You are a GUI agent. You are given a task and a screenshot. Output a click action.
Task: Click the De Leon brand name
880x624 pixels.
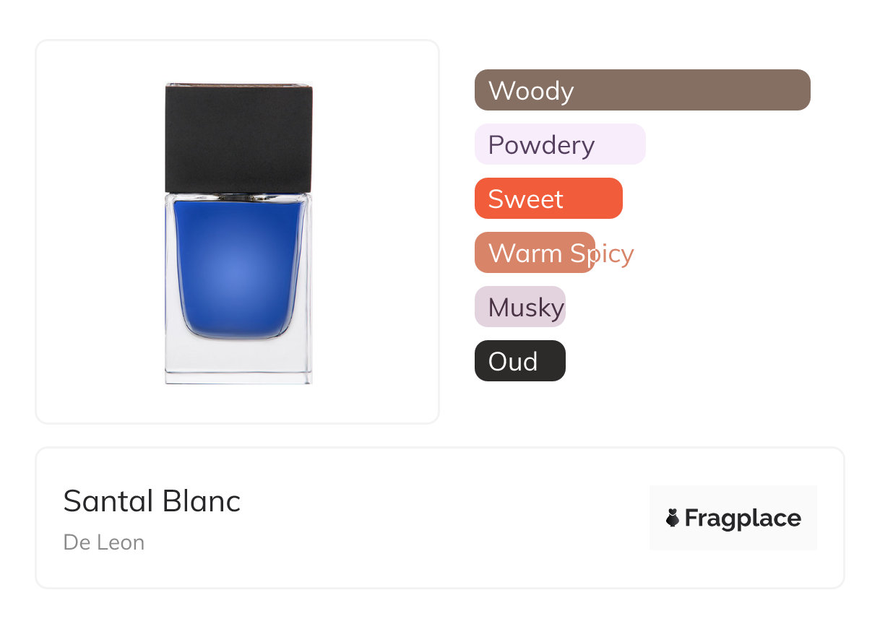coord(104,542)
